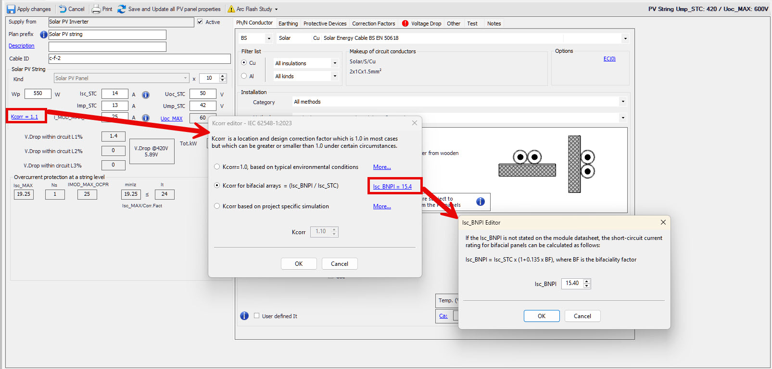The width and height of the screenshot is (772, 369).
Task: Click Save and Update all PV panel properties
Action: pos(169,9)
